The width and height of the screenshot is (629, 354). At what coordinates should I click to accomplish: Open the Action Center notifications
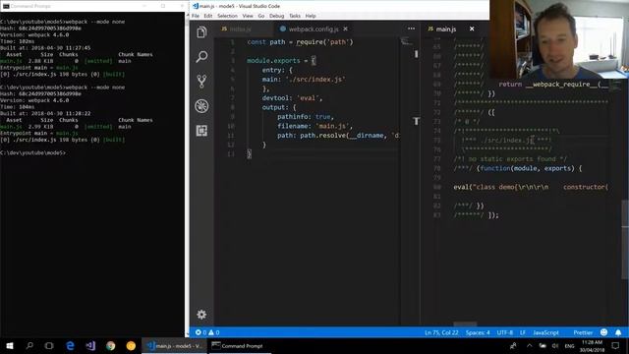point(615,345)
